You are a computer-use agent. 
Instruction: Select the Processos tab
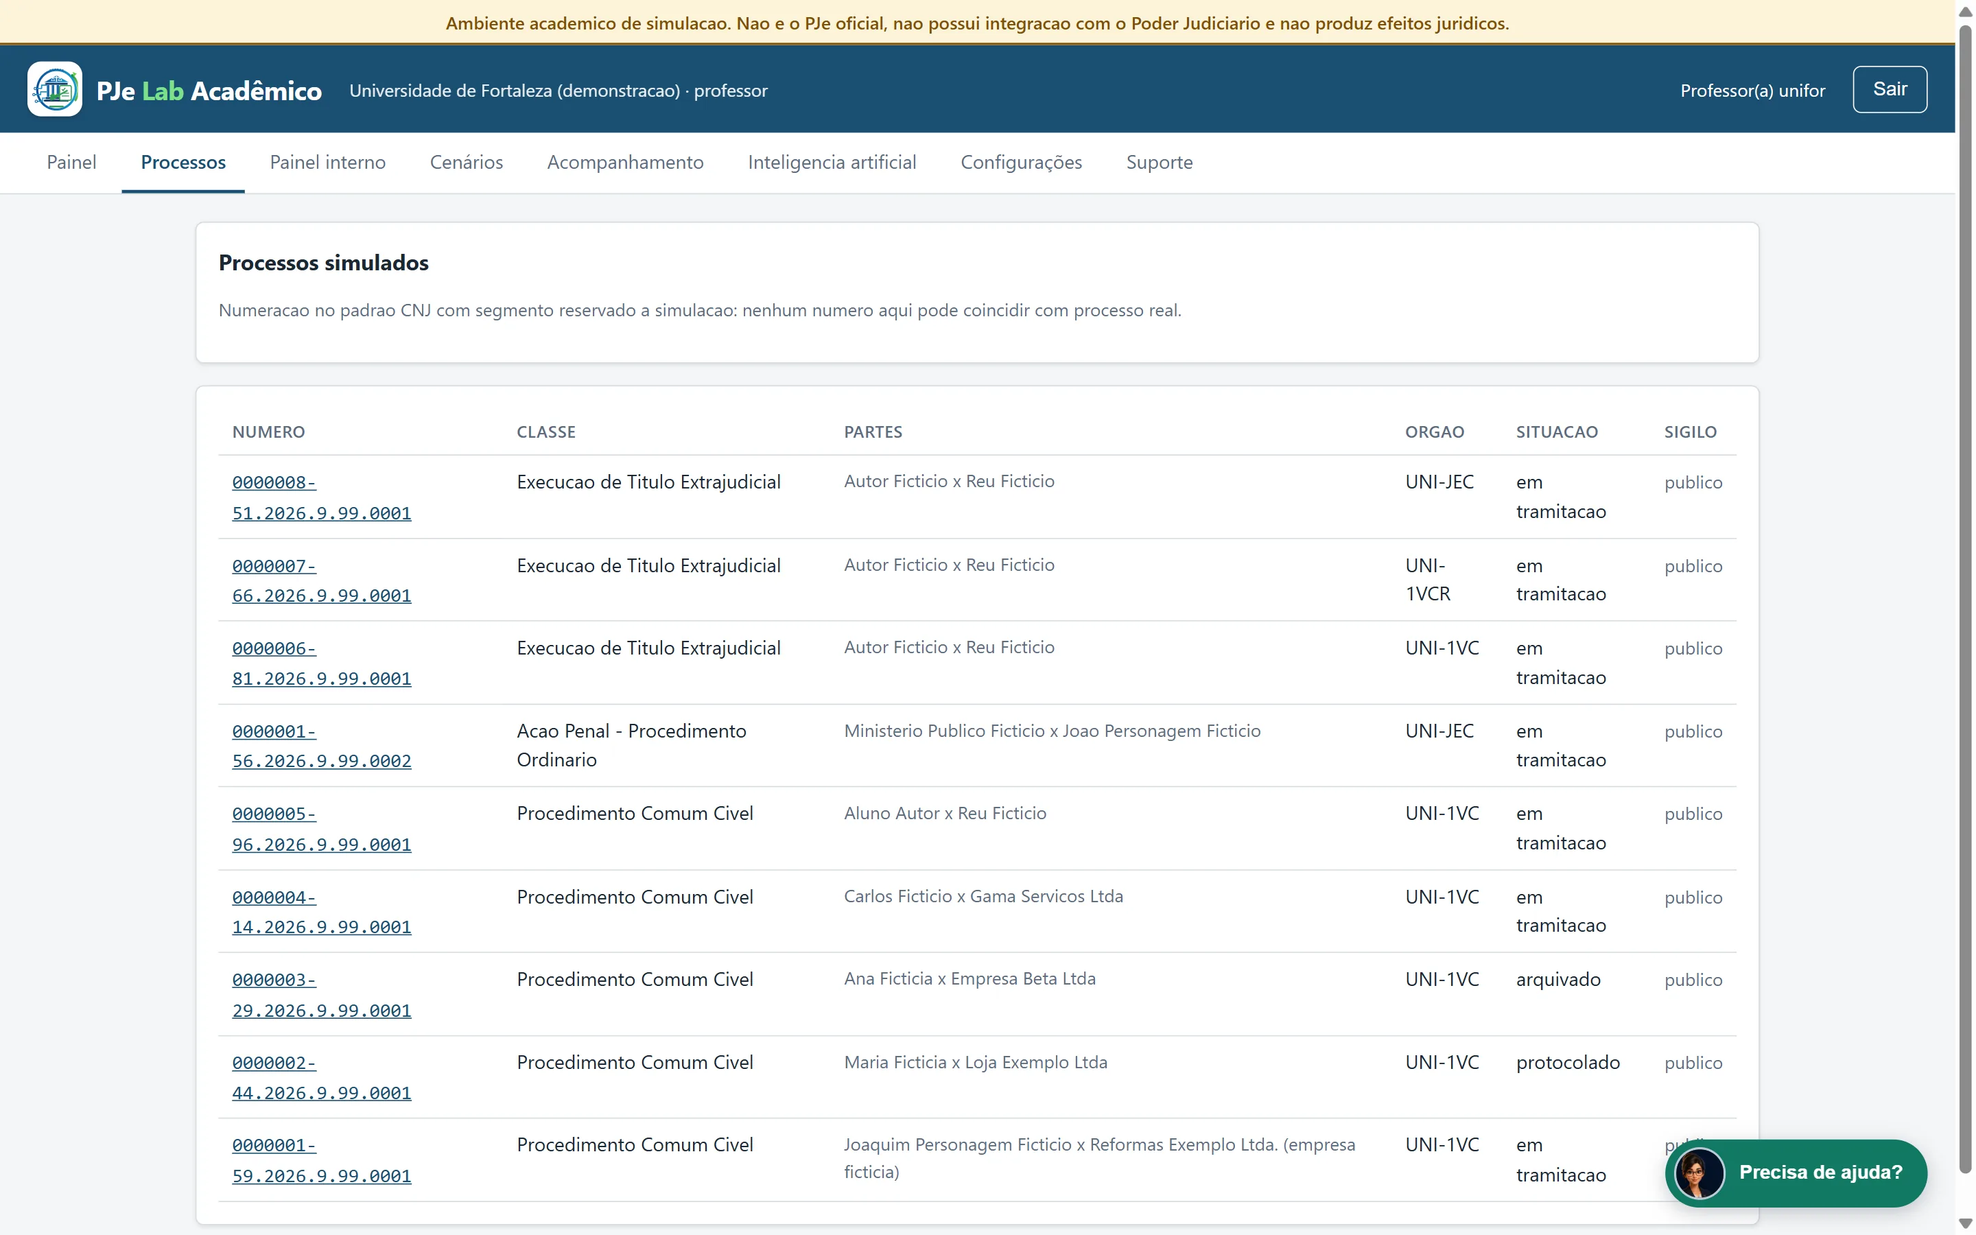pyautogui.click(x=183, y=162)
